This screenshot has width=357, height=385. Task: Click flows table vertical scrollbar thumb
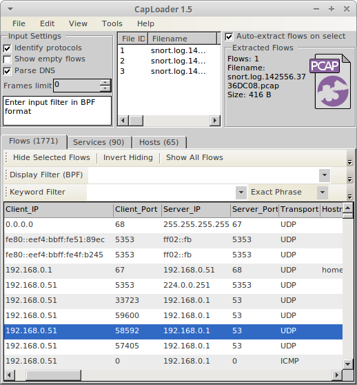347,216
